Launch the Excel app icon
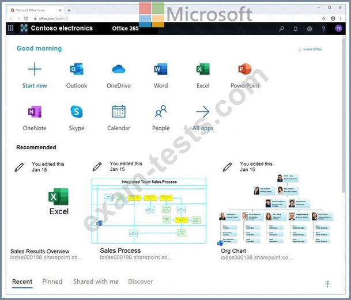 pos(203,69)
